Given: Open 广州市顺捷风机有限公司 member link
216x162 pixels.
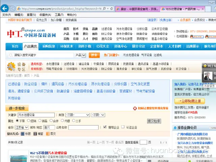Looking at the screenshot, I should [x=192, y=134].
